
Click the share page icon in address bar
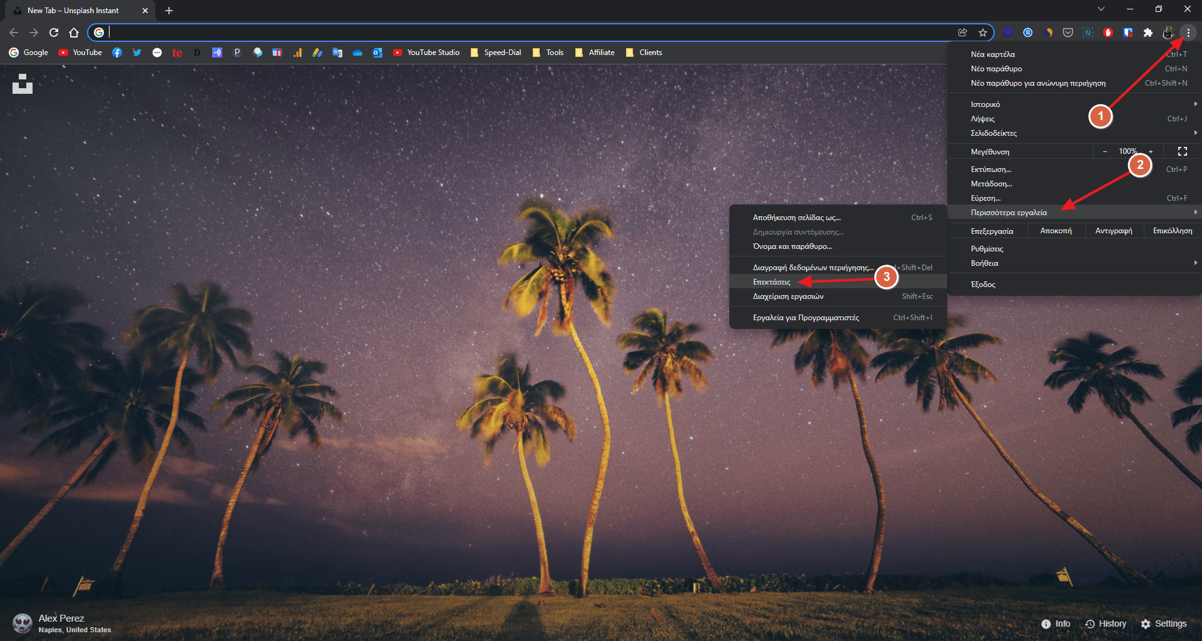pos(963,33)
